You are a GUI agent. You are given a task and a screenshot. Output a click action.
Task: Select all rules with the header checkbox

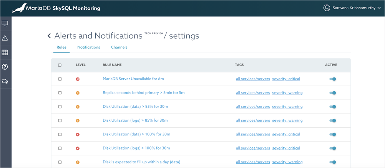tap(60, 65)
